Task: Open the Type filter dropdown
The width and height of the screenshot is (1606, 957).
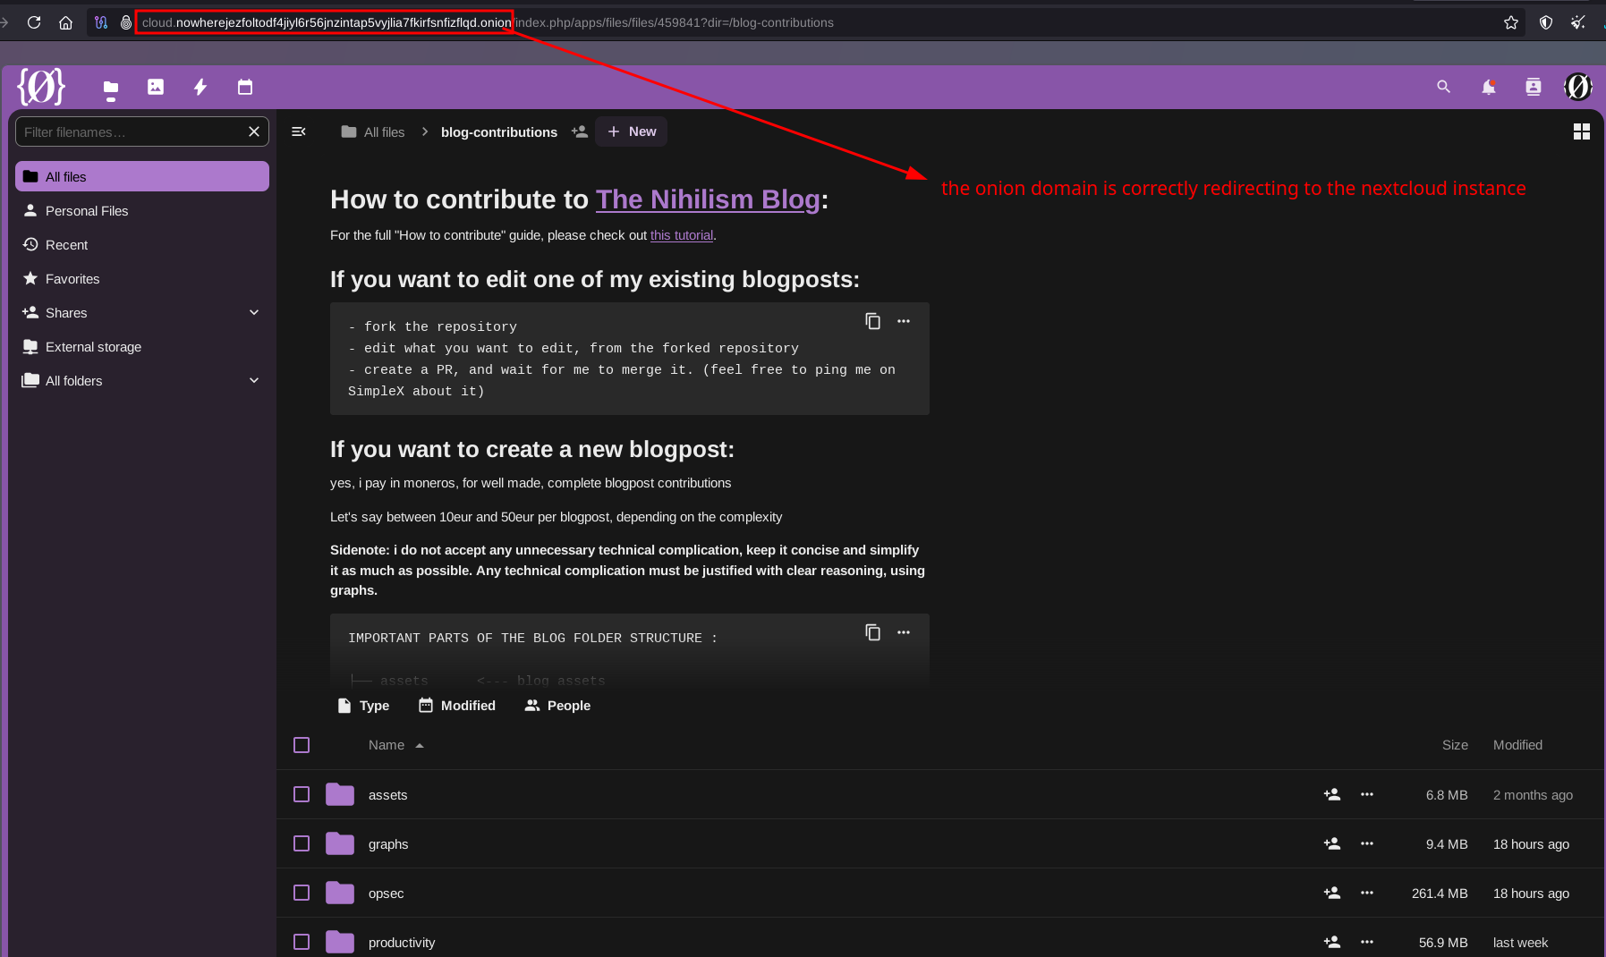Action: click(363, 706)
